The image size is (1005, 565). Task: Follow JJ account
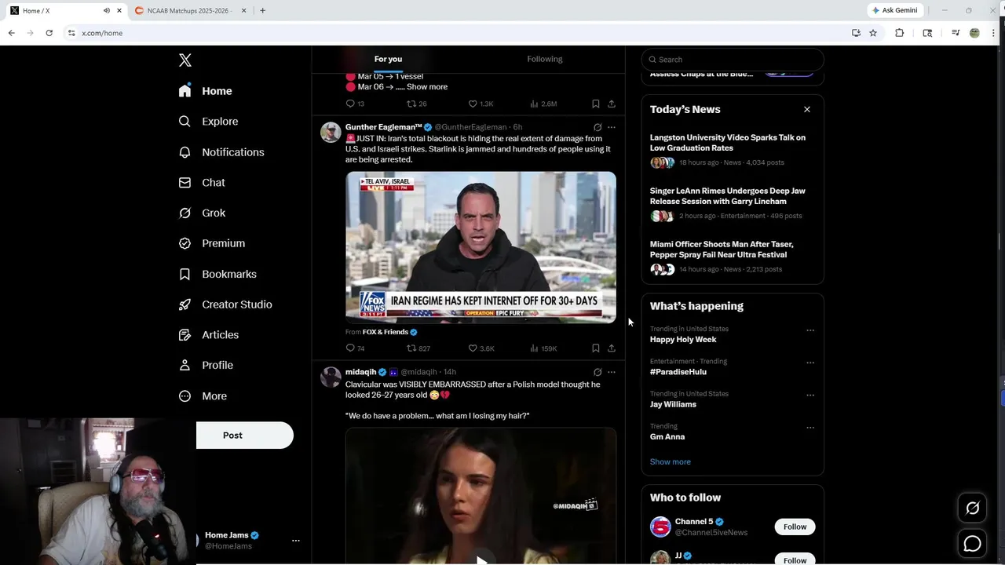pos(795,560)
